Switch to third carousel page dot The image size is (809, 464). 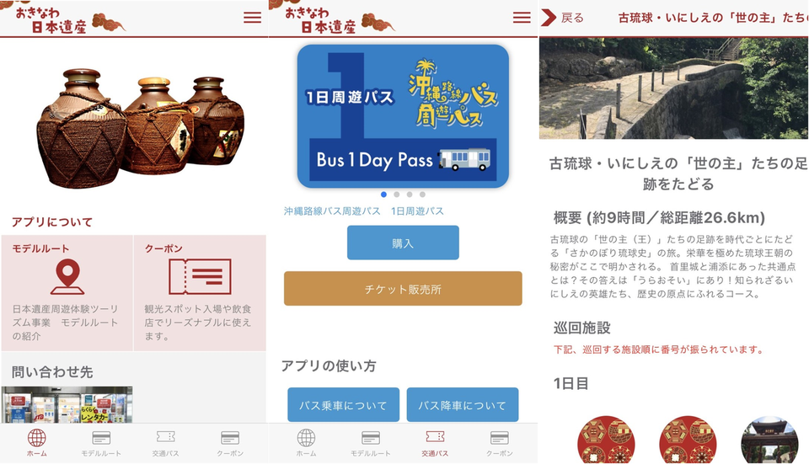410,195
